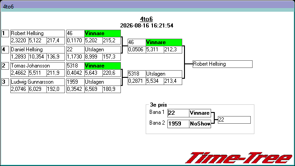Click the Bana 1 number field showing 22

click(x=178, y=113)
